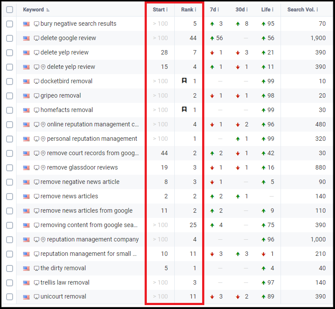Open keyword personal reputation management

tap(92, 139)
